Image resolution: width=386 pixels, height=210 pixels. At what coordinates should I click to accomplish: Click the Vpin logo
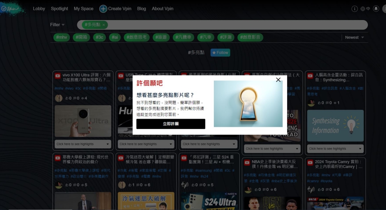[10, 8]
